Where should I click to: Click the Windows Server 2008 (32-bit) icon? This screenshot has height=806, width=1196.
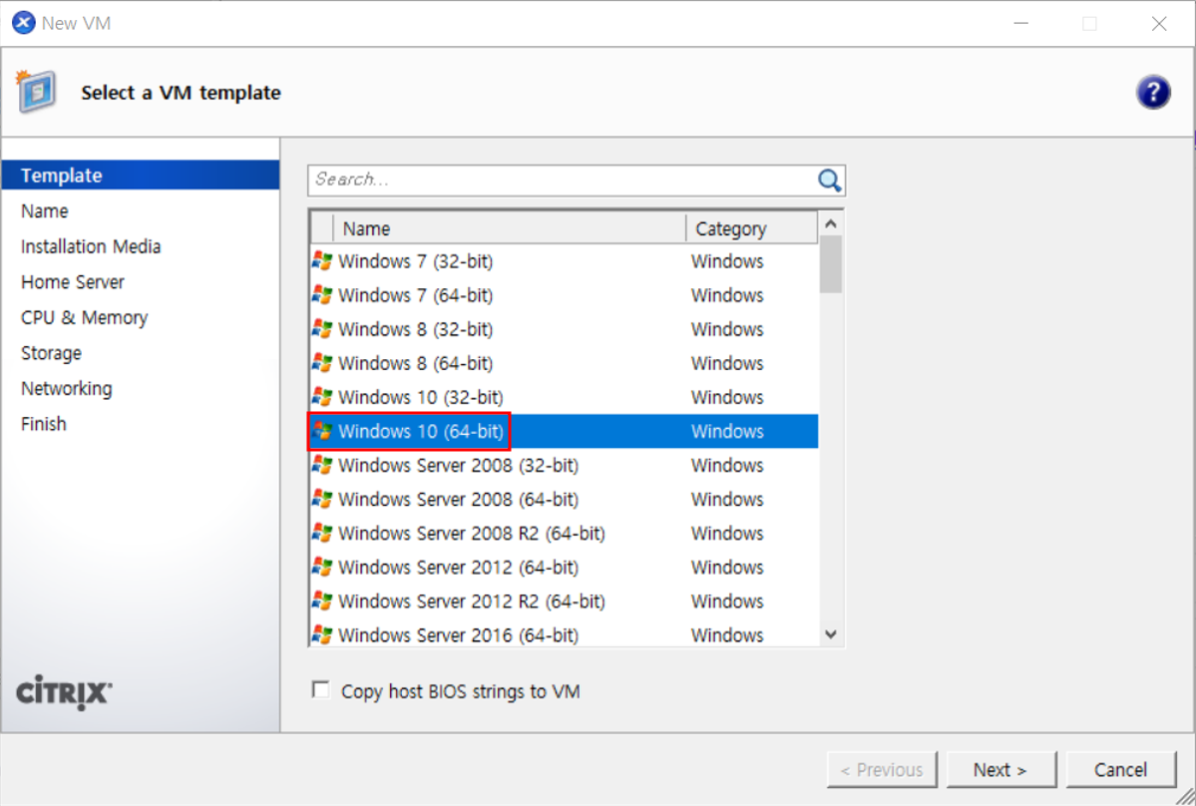(x=322, y=465)
